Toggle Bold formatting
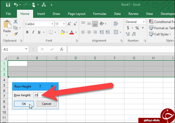The image size is (175, 123). pyautogui.click(x=27, y=32)
